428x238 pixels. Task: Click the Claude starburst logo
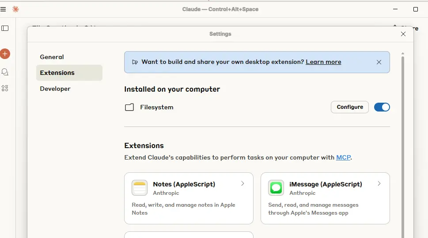(x=15, y=9)
